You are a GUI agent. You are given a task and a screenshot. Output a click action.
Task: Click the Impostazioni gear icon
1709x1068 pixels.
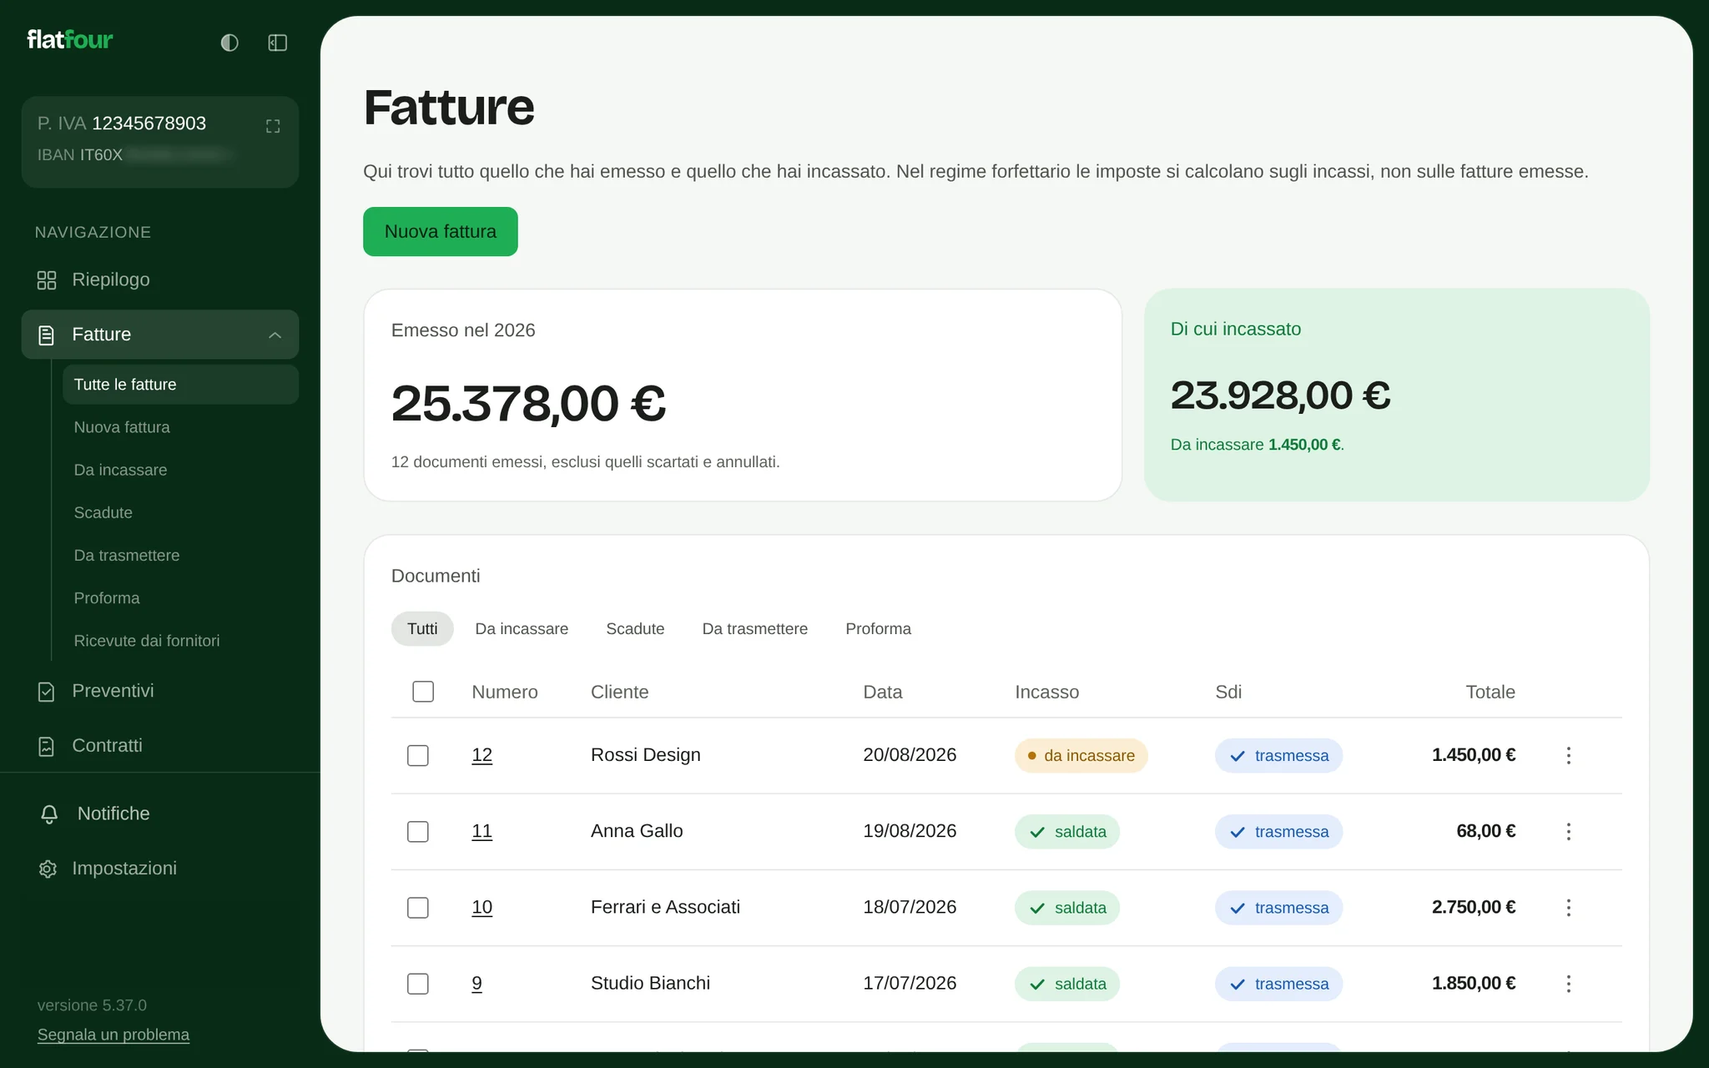pyautogui.click(x=48, y=869)
